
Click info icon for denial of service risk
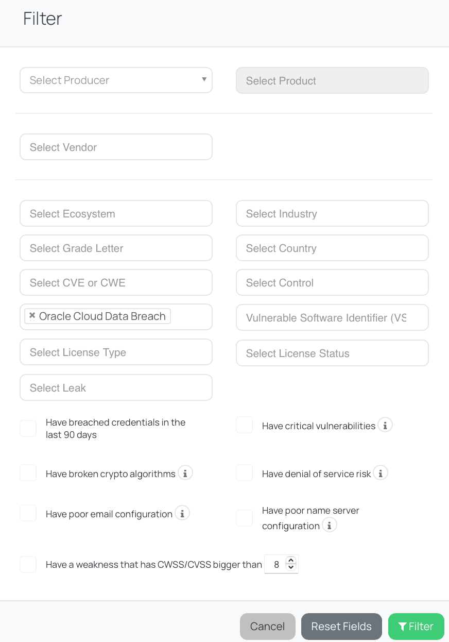(x=381, y=473)
